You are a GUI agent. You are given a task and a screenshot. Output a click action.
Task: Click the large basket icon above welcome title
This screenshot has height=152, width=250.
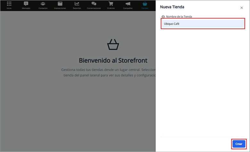(113, 45)
